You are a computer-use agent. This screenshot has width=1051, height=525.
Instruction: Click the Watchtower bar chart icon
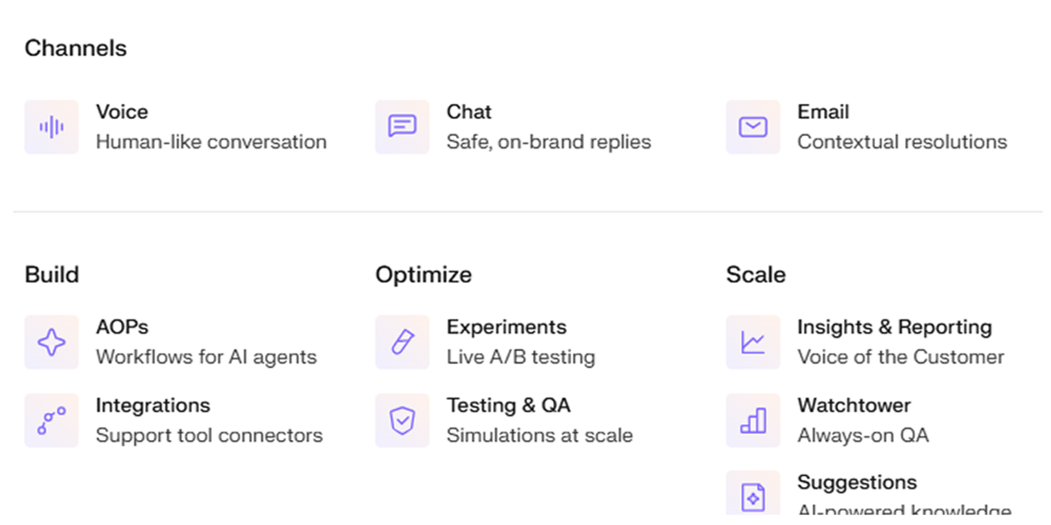(x=753, y=421)
